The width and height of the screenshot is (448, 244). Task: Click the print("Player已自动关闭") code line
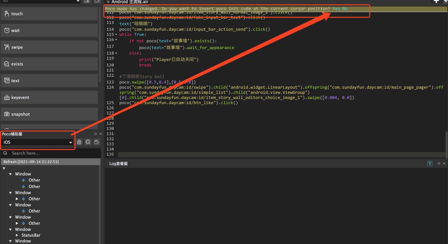coord(169,60)
